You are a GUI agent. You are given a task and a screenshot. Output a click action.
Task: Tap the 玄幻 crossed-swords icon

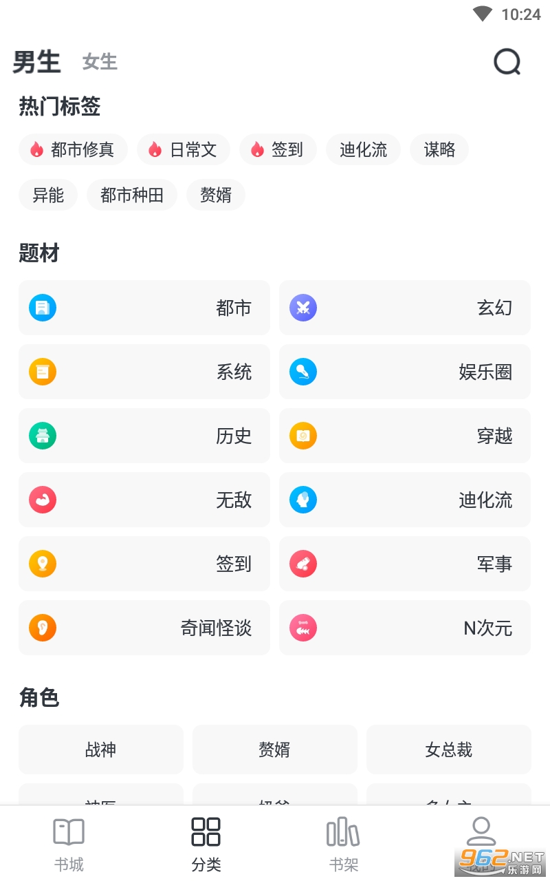pos(303,308)
